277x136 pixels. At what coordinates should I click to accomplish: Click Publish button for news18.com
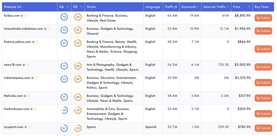coord(263,67)
